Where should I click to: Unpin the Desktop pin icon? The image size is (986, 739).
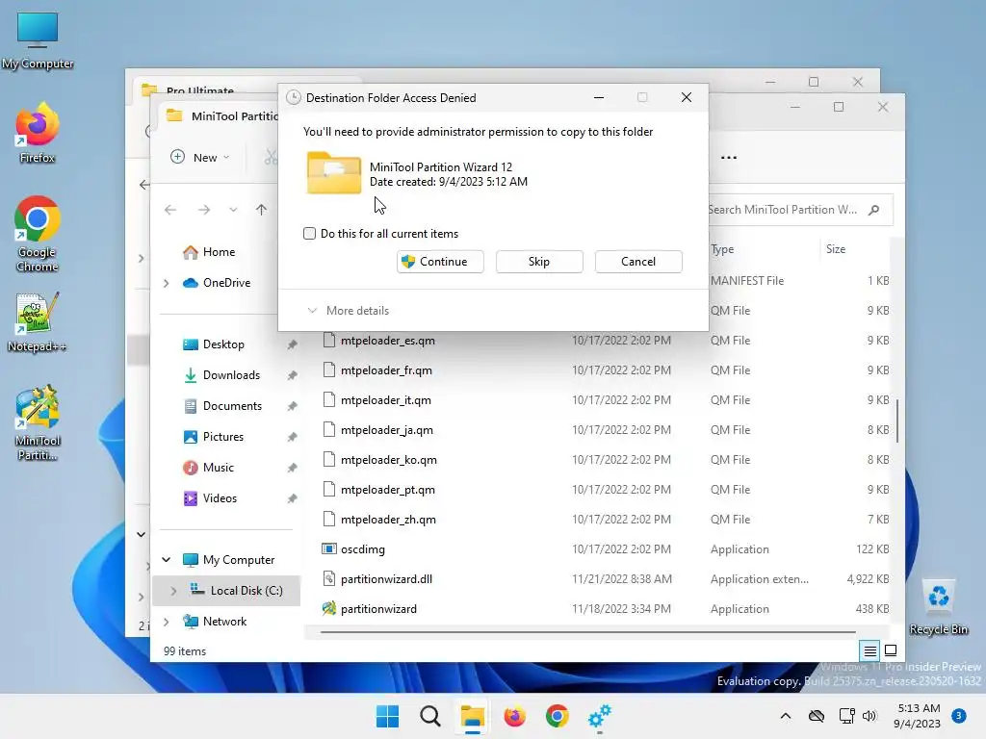click(x=292, y=344)
